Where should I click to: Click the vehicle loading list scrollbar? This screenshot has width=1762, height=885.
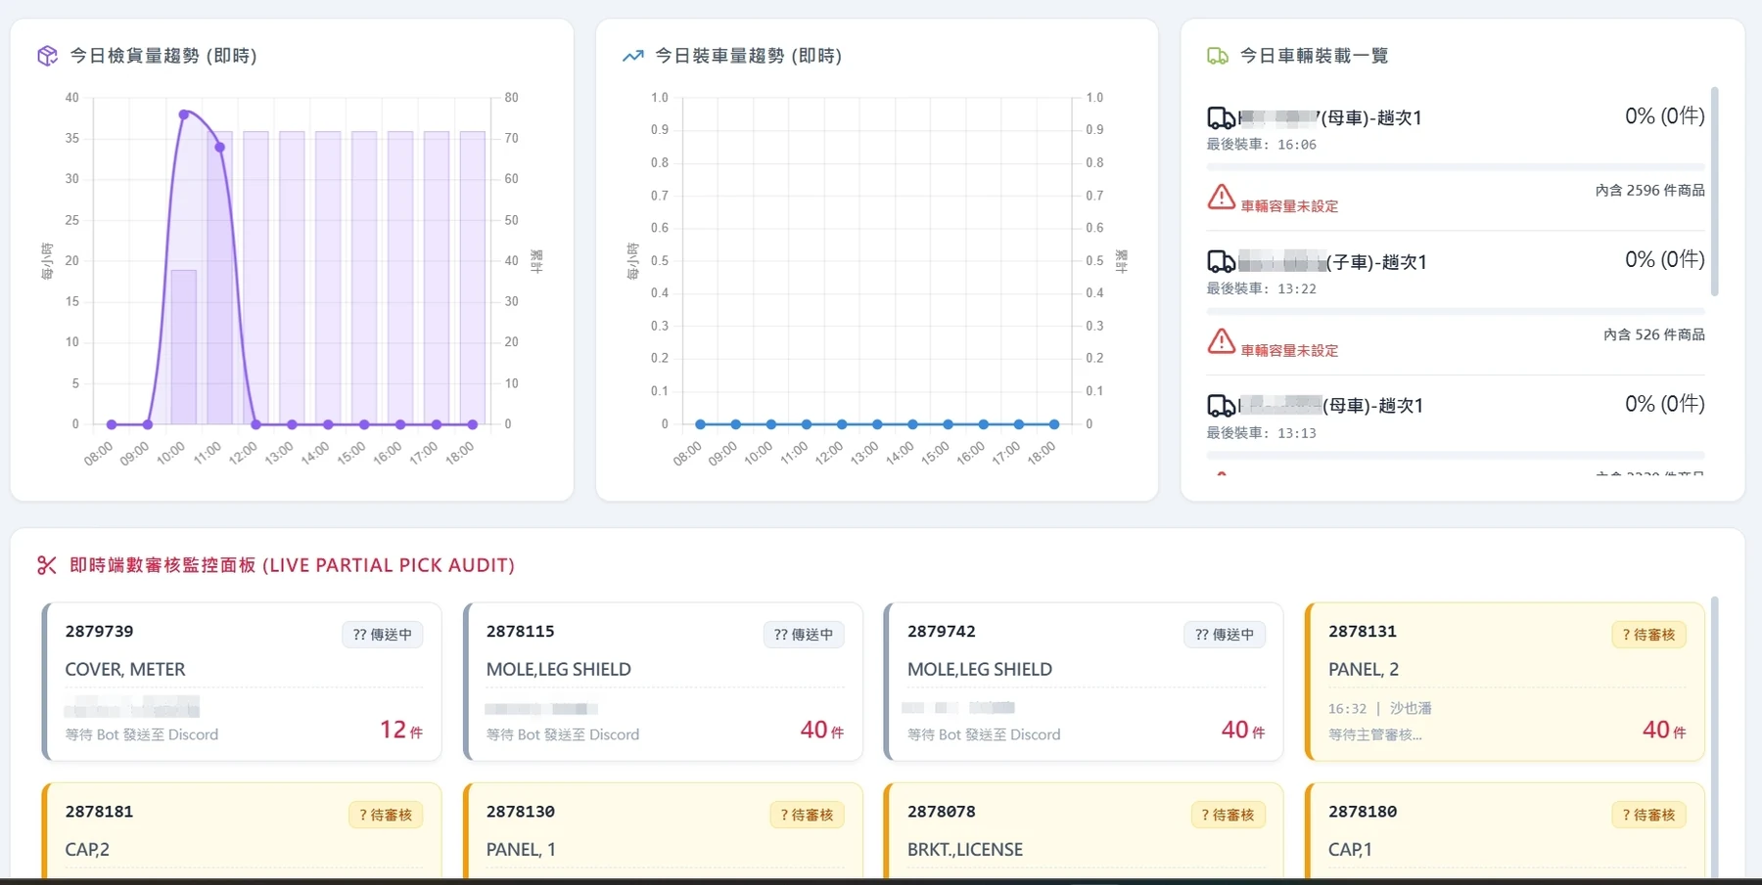[x=1714, y=191]
